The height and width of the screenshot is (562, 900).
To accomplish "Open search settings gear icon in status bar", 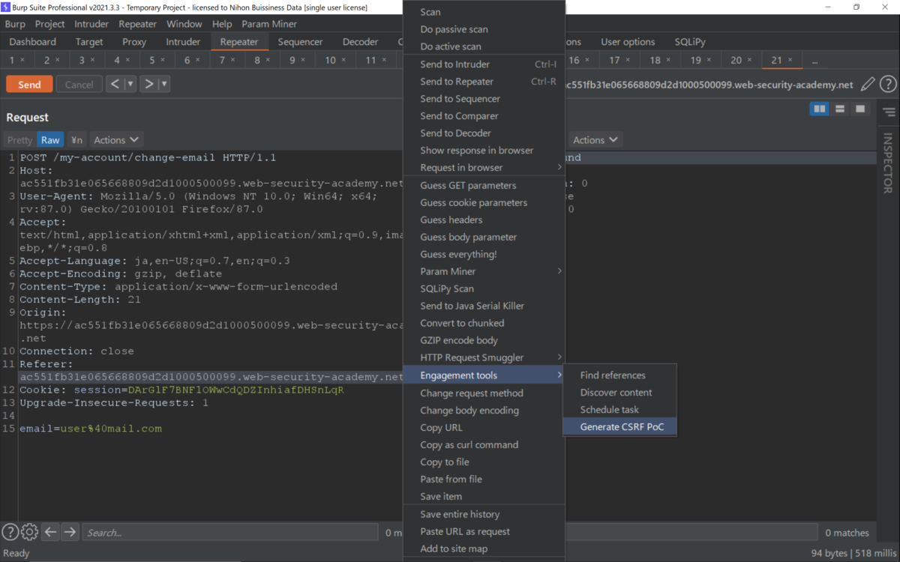I will pyautogui.click(x=28, y=531).
